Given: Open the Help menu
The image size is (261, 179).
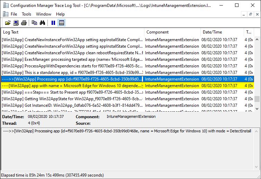Looking at the screenshot, I should tap(60, 14).
